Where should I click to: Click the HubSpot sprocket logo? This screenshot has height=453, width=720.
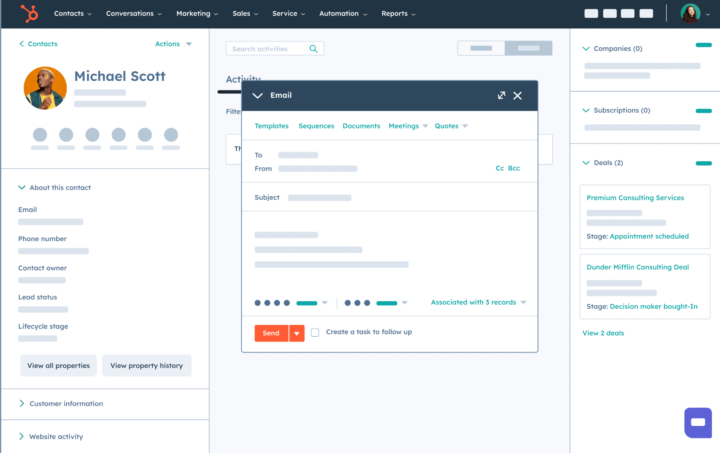tap(29, 13)
